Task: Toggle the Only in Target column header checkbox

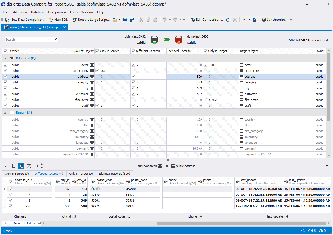Action: pyautogui.click(x=205, y=51)
